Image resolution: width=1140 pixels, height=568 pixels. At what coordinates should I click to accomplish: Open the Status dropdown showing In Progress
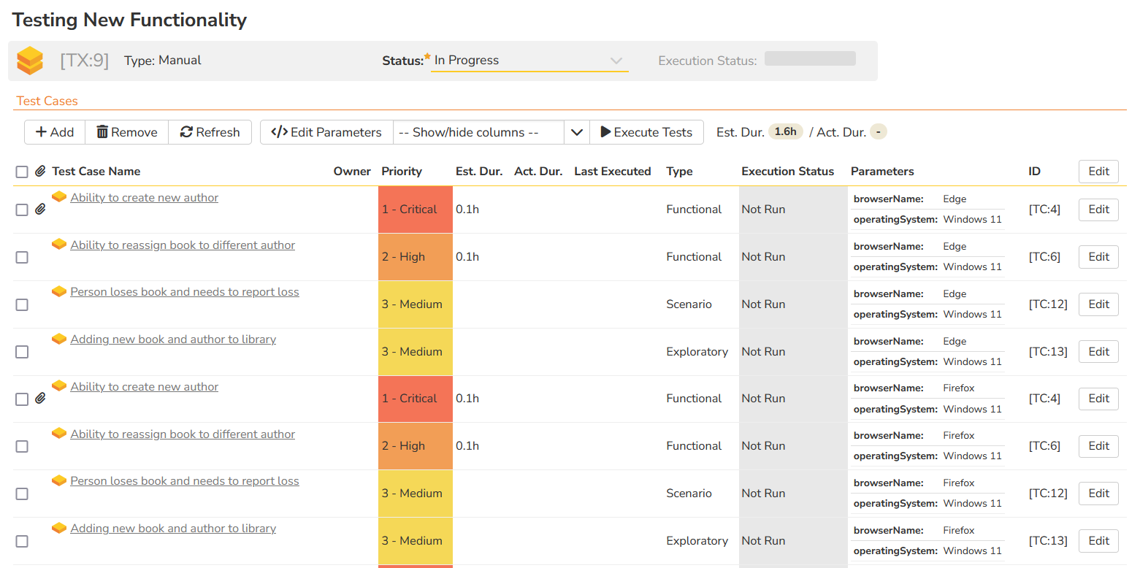pos(529,61)
